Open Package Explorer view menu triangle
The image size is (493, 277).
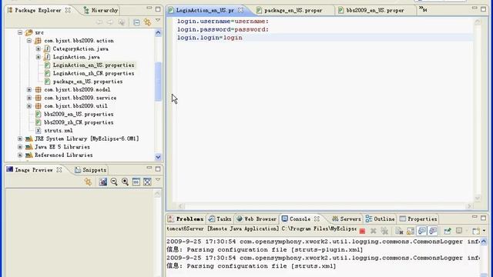(x=158, y=21)
